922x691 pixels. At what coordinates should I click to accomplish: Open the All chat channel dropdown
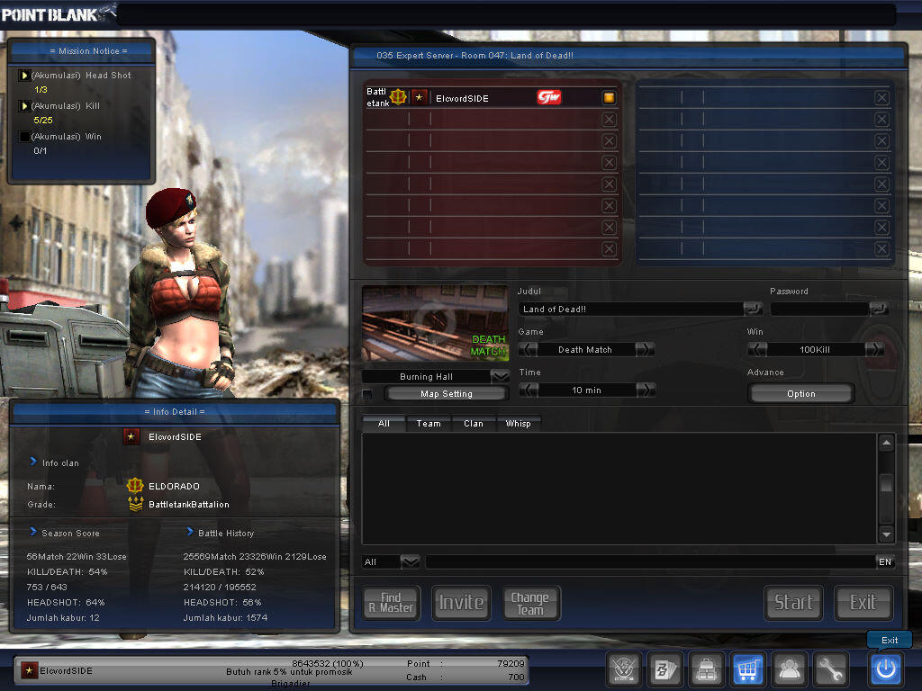click(410, 561)
